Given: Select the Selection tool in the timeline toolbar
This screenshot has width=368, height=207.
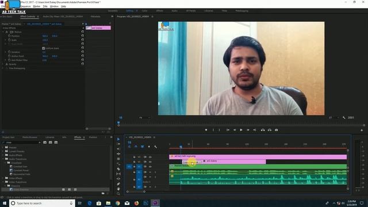Looking at the screenshot, I should tap(118, 139).
